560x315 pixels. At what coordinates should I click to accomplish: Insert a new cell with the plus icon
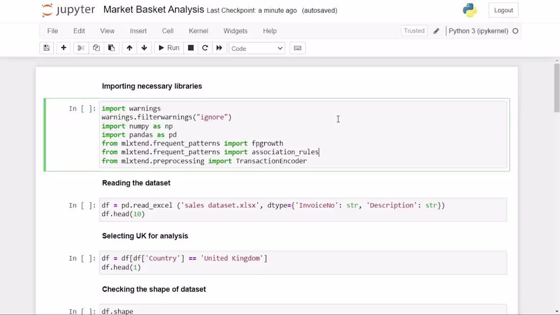pos(63,47)
